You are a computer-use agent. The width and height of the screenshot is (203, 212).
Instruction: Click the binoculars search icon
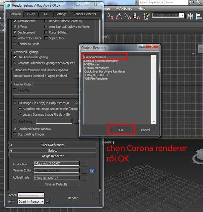click(x=192, y=2)
